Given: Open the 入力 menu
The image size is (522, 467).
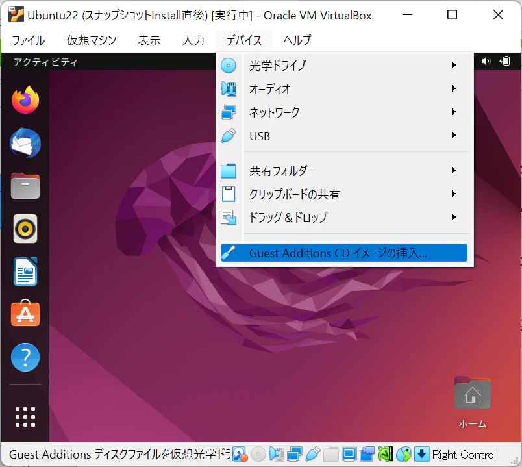Looking at the screenshot, I should pos(193,41).
